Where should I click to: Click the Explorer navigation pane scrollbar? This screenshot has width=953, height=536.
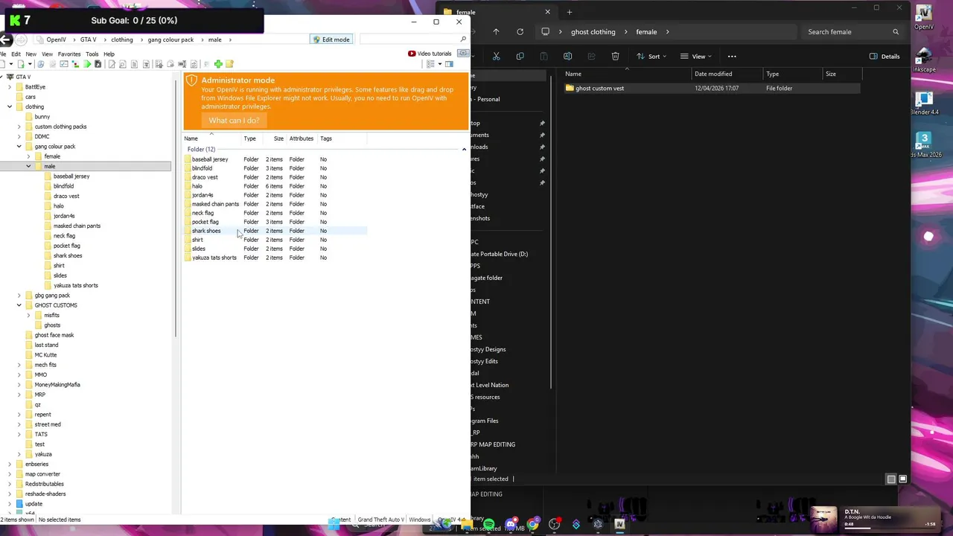(551, 231)
